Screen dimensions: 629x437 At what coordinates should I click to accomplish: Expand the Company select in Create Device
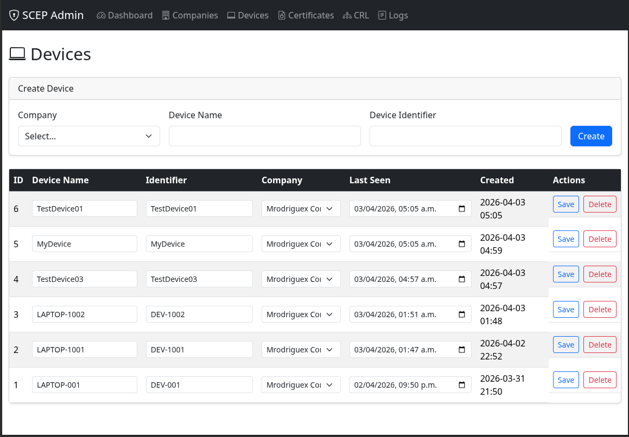pos(88,136)
